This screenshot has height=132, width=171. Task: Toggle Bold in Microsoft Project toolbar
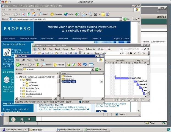pos(131,53)
